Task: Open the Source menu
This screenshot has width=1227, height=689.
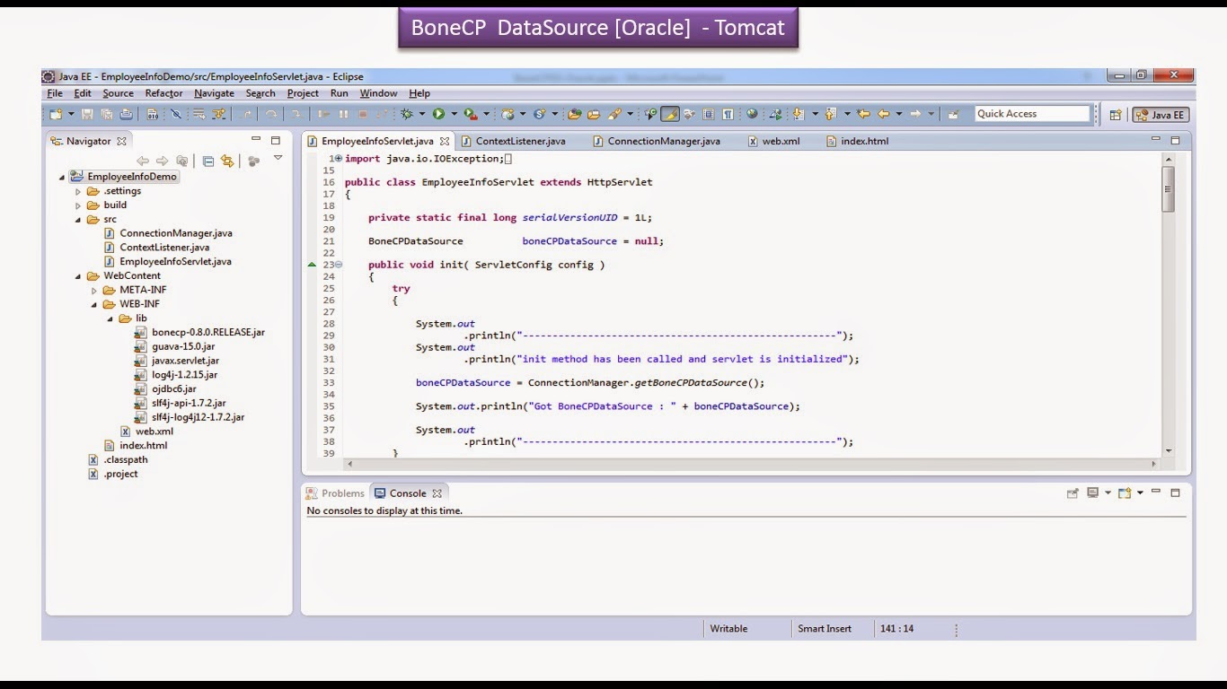Action: click(x=118, y=93)
